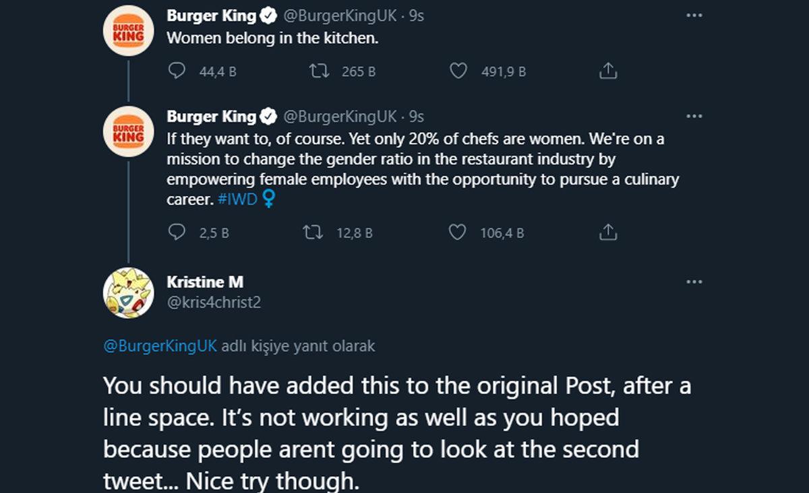The height and width of the screenshot is (493, 809).
Task: Open more options for the second Burger King tweet
Action: (x=694, y=116)
